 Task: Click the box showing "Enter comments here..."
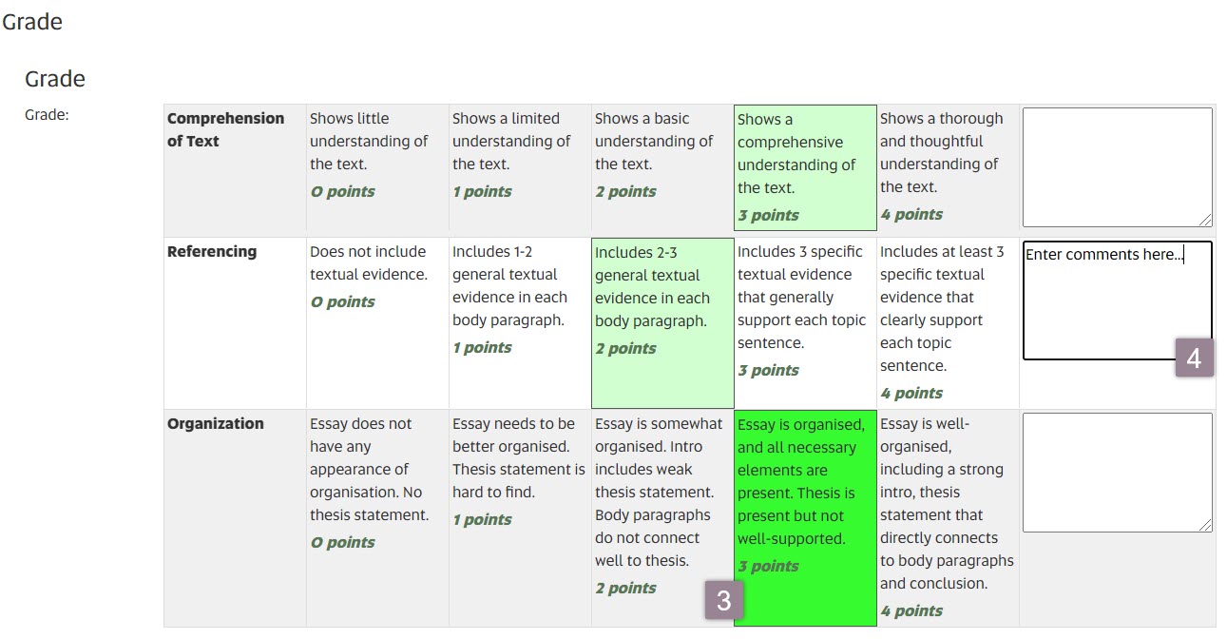coord(1117,295)
